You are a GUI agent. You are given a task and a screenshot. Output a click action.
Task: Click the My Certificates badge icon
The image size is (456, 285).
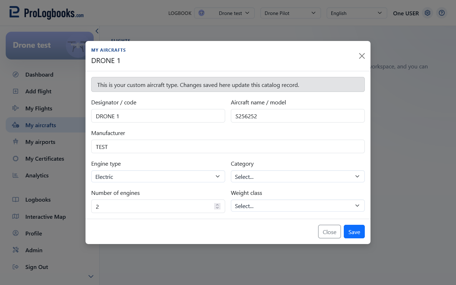(x=16, y=159)
